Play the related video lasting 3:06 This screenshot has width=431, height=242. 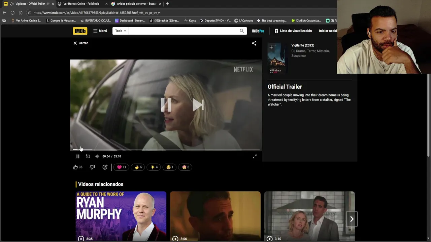coord(215,216)
